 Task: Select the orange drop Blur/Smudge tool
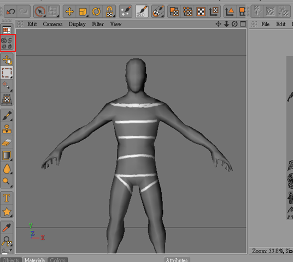7,168
